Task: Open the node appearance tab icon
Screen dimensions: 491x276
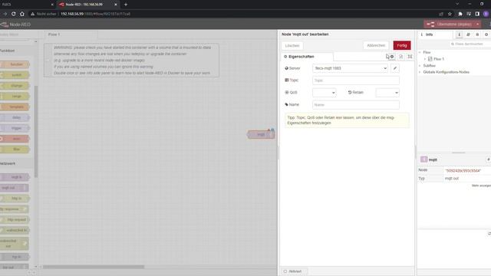Action: (410, 57)
